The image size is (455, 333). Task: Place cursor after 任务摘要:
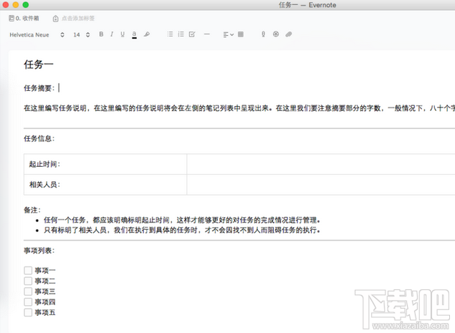pyautogui.click(x=59, y=88)
